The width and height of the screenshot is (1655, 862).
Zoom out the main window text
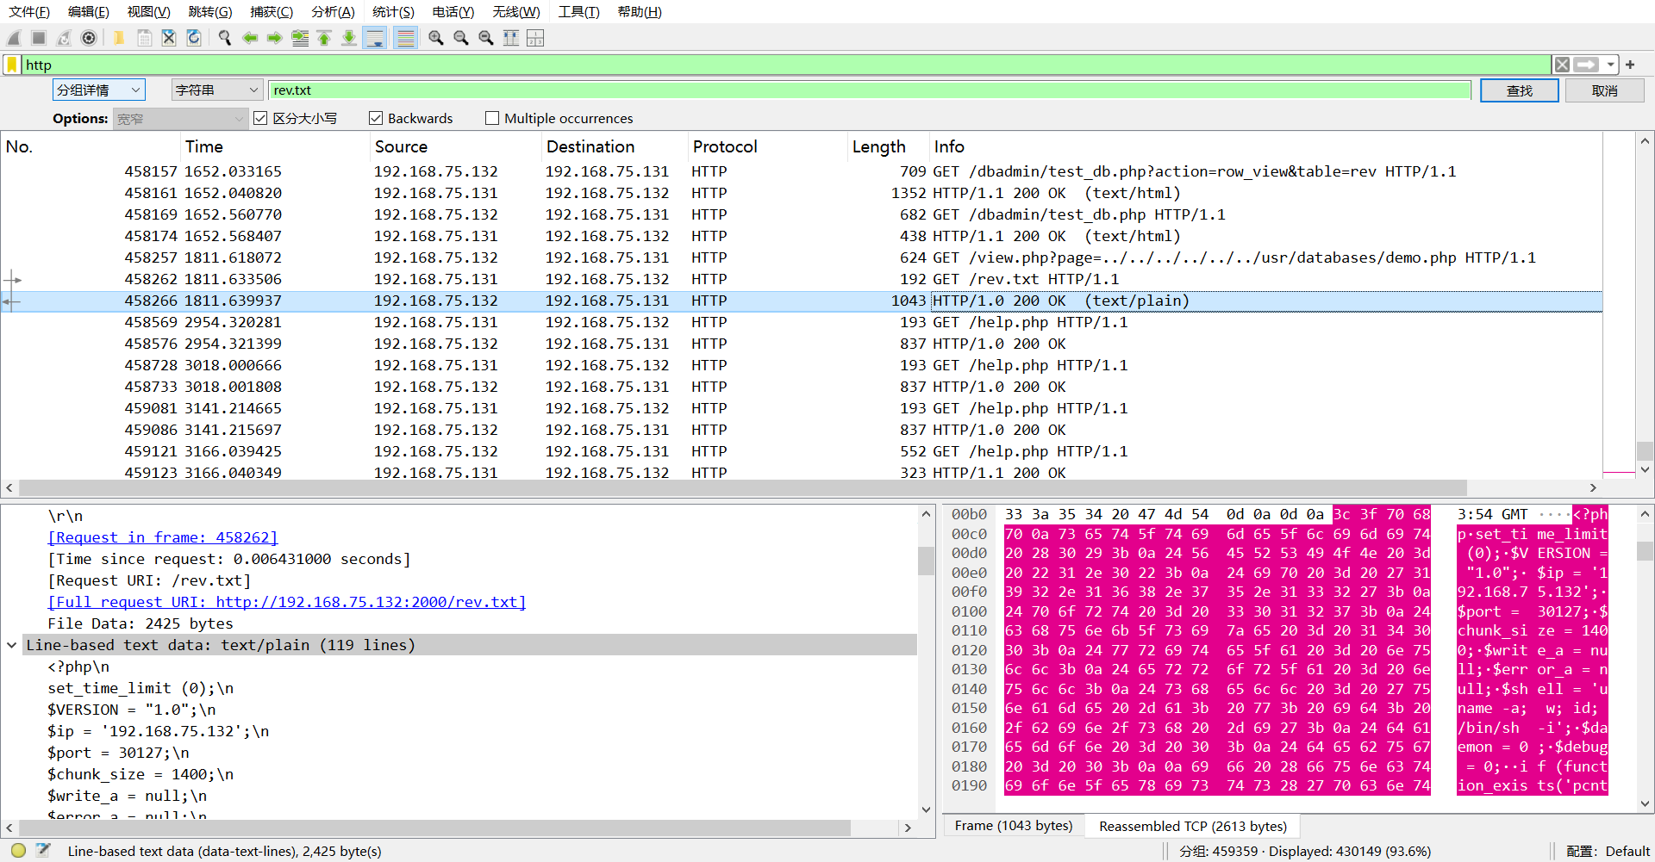coord(461,38)
